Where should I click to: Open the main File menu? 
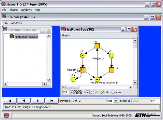(x=4, y=10)
